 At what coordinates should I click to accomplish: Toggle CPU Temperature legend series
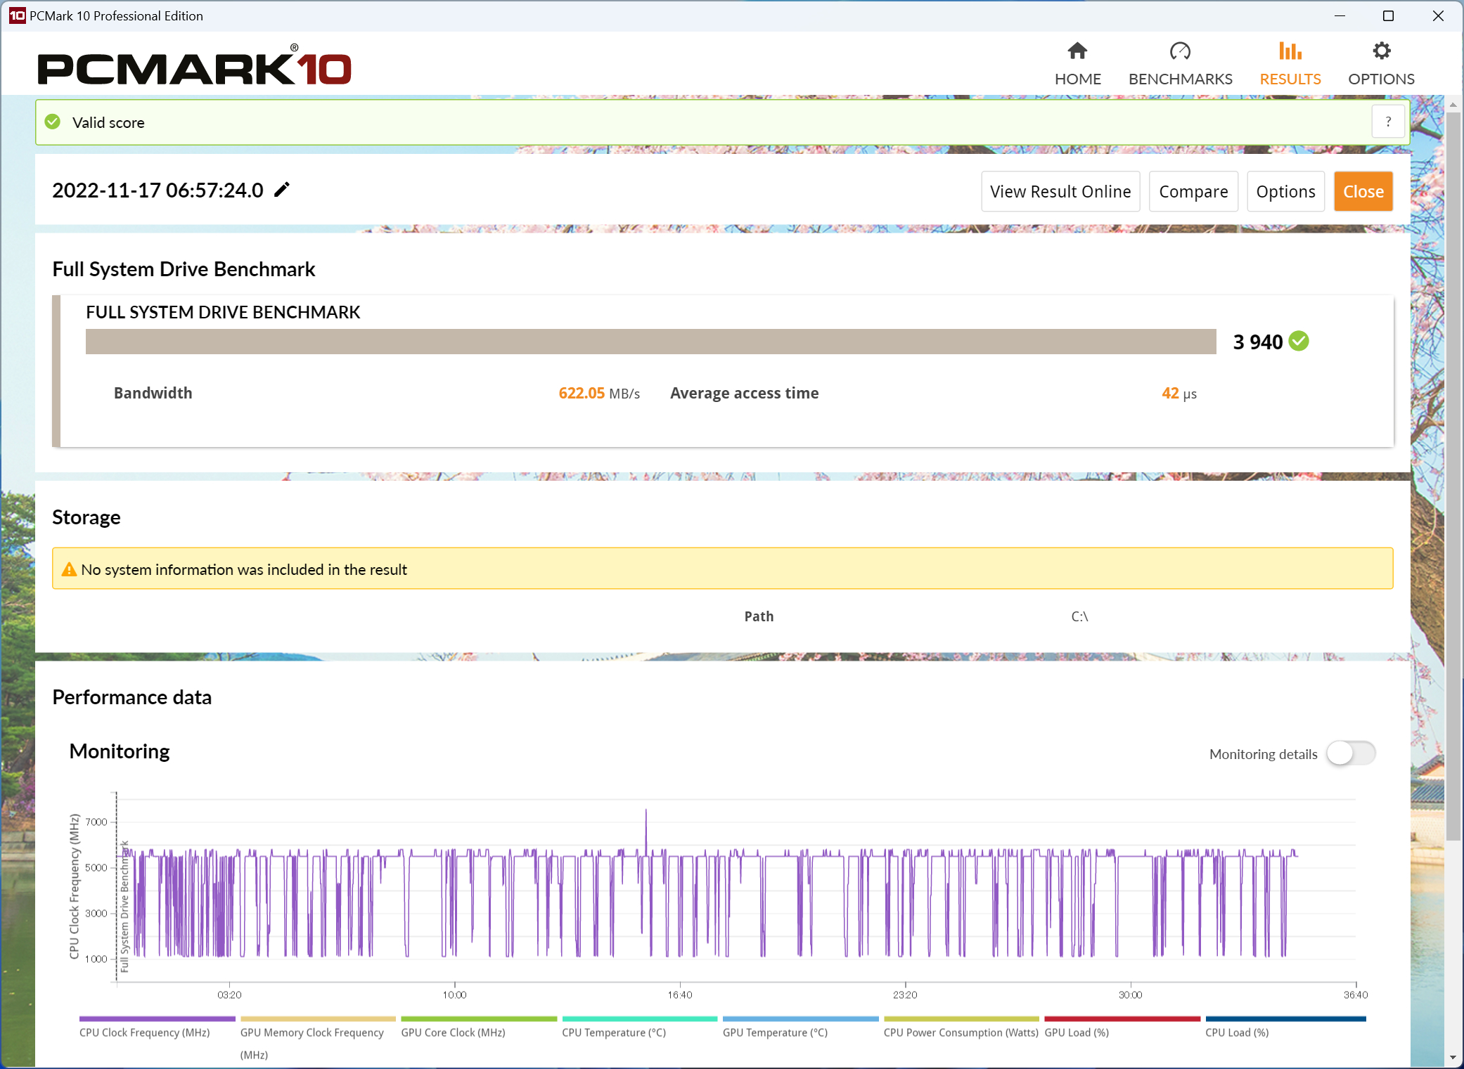coord(614,1032)
